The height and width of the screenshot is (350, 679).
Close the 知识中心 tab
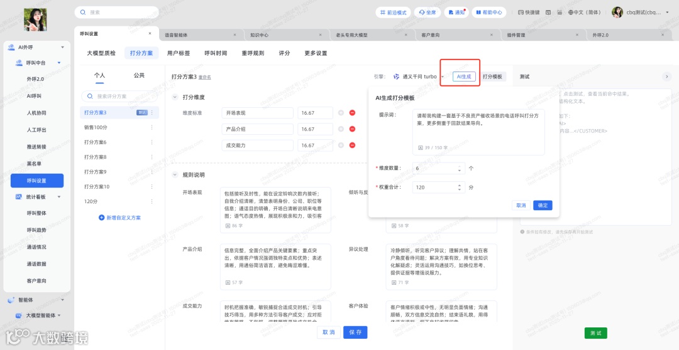point(321,34)
